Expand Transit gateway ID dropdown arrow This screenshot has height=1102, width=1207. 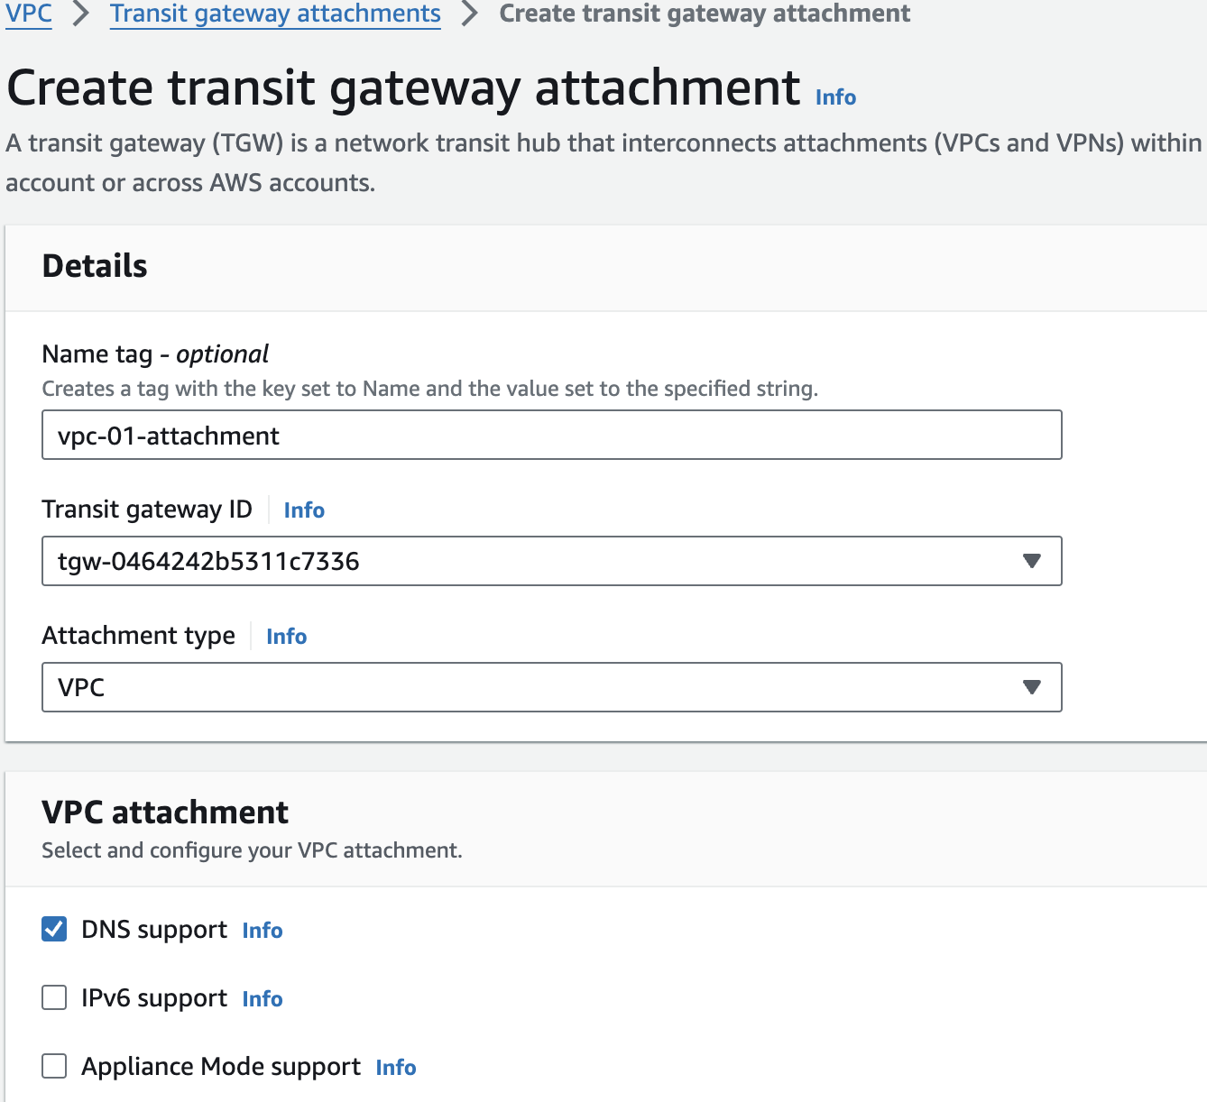pos(1032,561)
